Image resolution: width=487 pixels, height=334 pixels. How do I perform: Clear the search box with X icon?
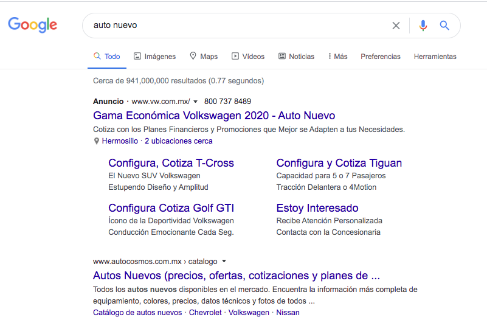396,26
